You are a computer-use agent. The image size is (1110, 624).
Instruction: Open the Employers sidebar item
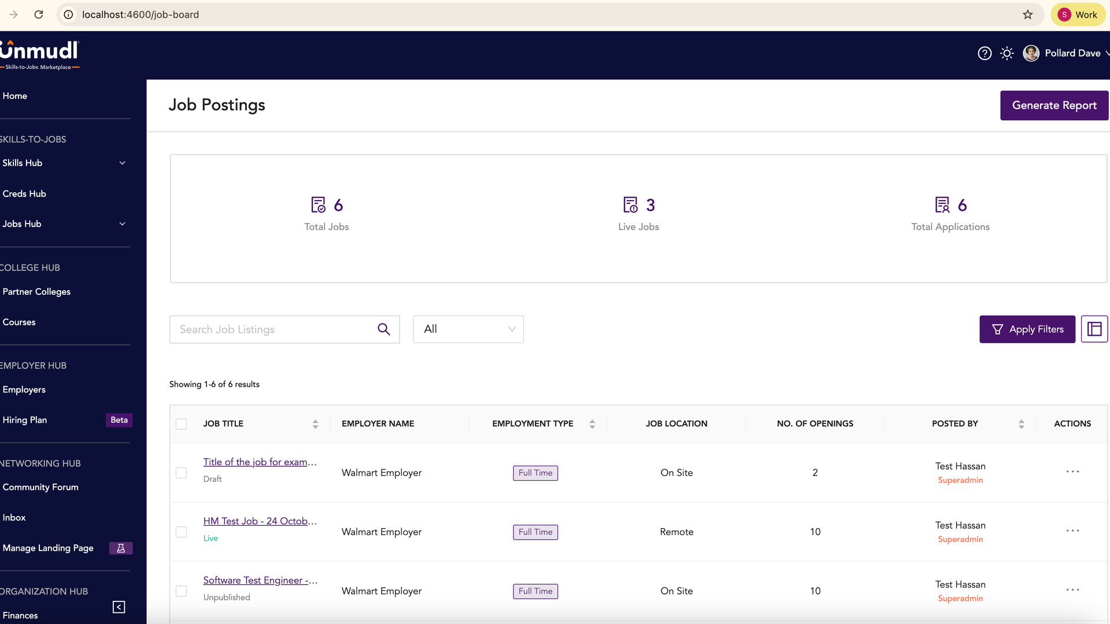[x=24, y=389]
